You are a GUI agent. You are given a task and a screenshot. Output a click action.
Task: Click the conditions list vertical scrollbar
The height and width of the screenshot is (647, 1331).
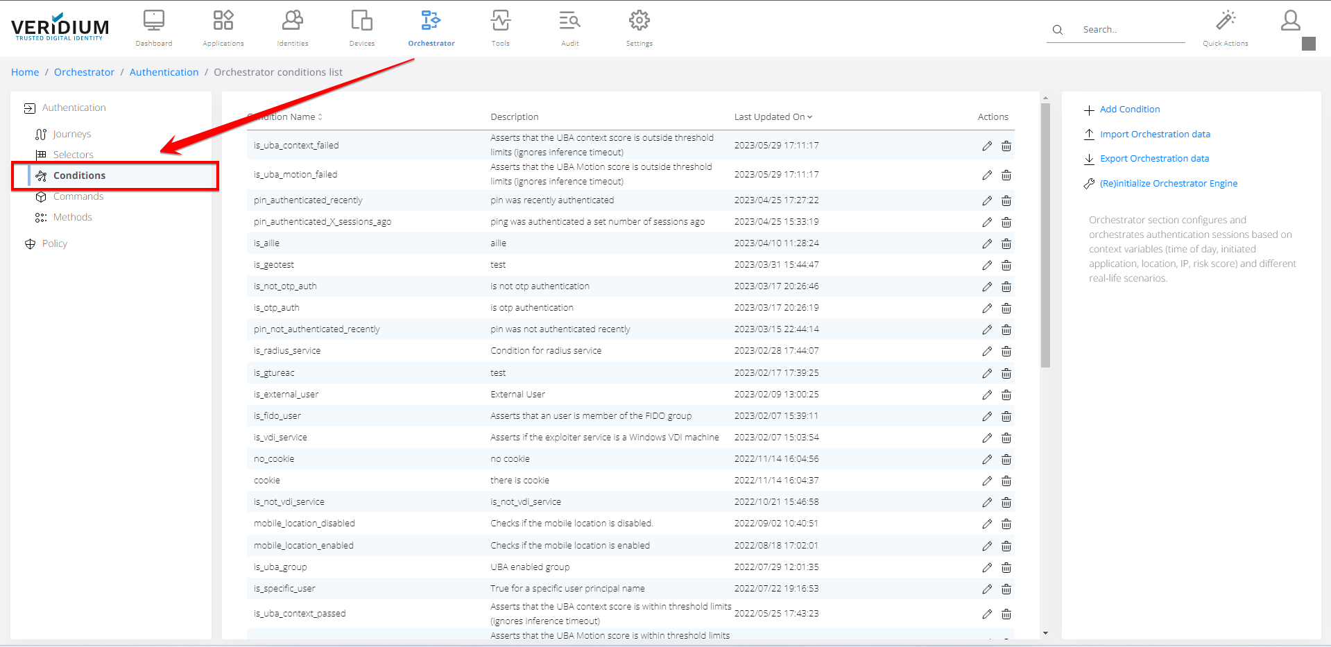pos(1045,236)
